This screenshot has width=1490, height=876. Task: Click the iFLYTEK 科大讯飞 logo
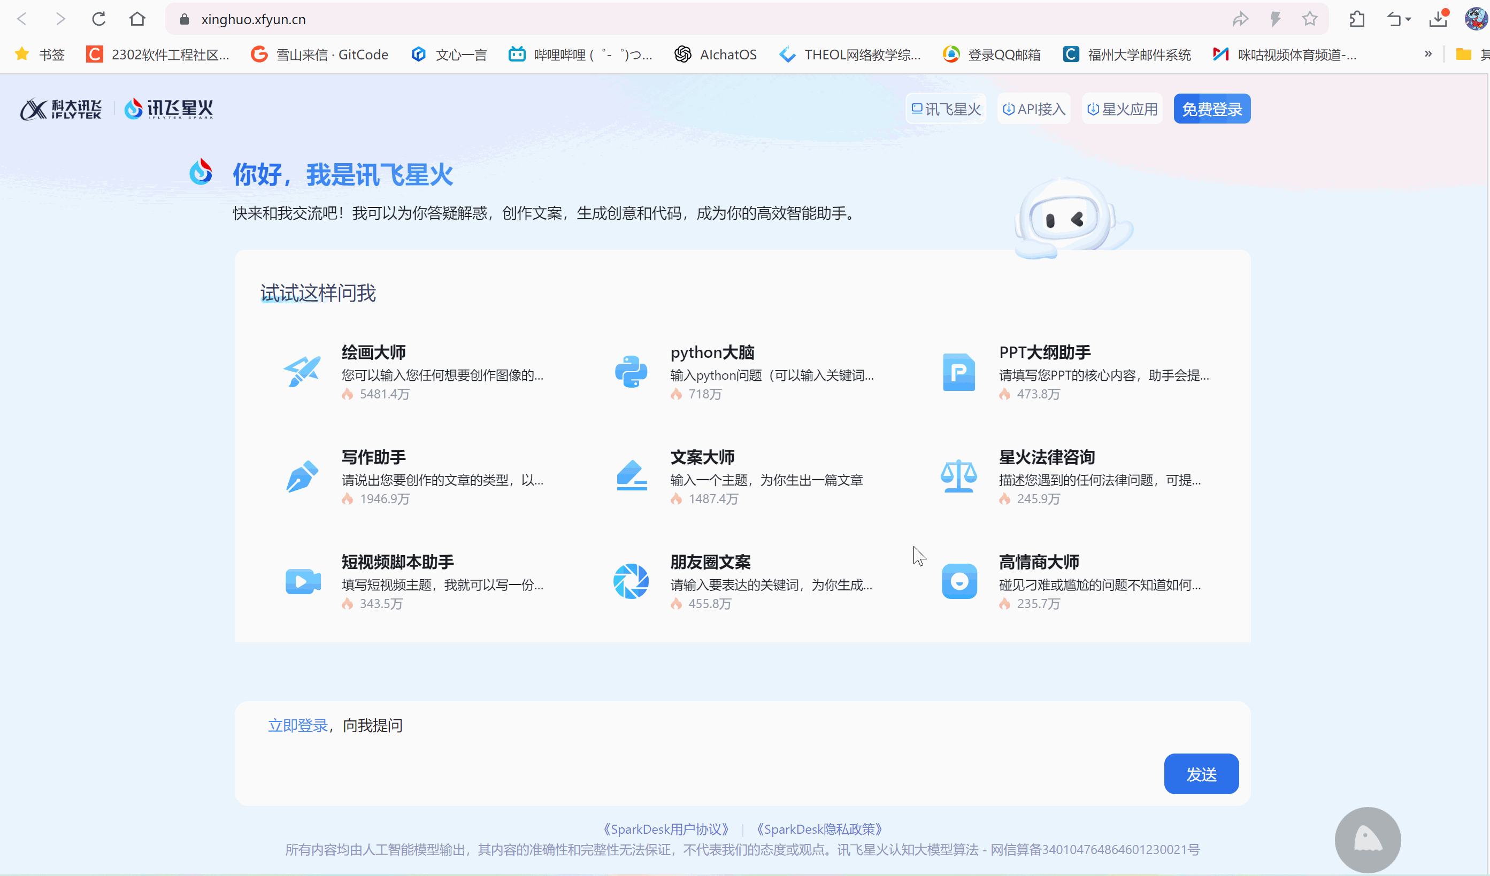61,109
